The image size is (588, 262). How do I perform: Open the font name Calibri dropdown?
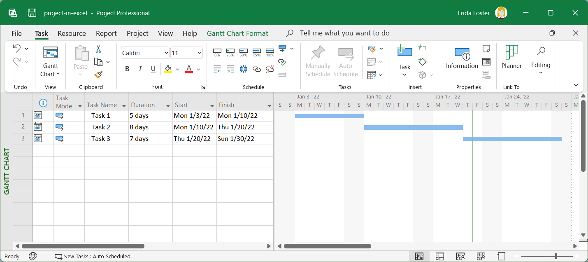click(166, 53)
